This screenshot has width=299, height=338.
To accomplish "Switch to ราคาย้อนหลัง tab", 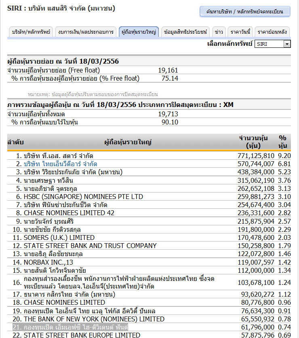I will 272,32.
